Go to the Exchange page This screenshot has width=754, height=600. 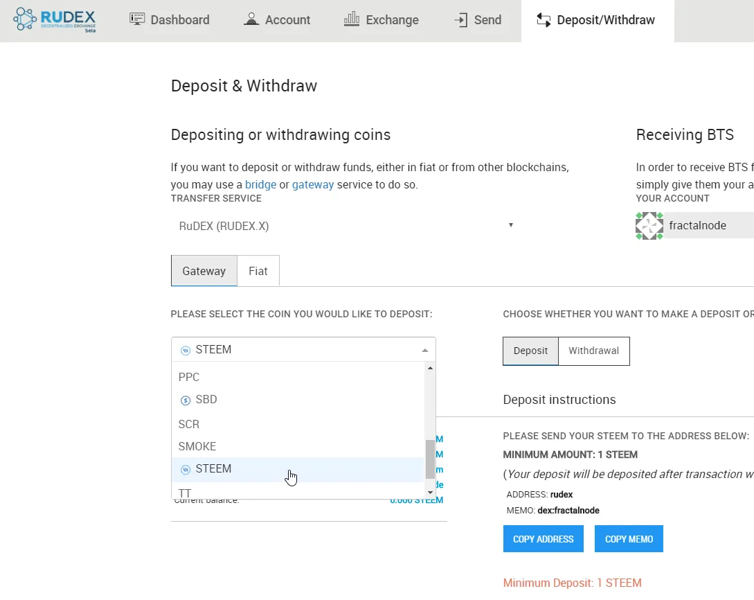[382, 19]
